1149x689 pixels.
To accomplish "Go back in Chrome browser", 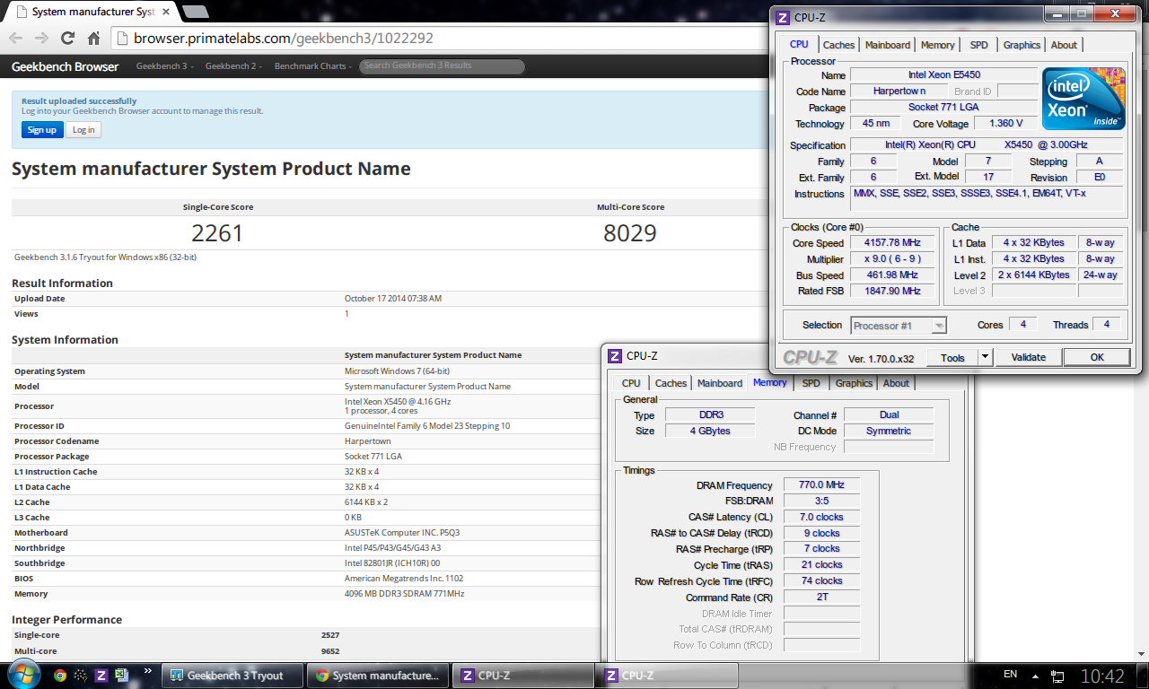I will 15,38.
